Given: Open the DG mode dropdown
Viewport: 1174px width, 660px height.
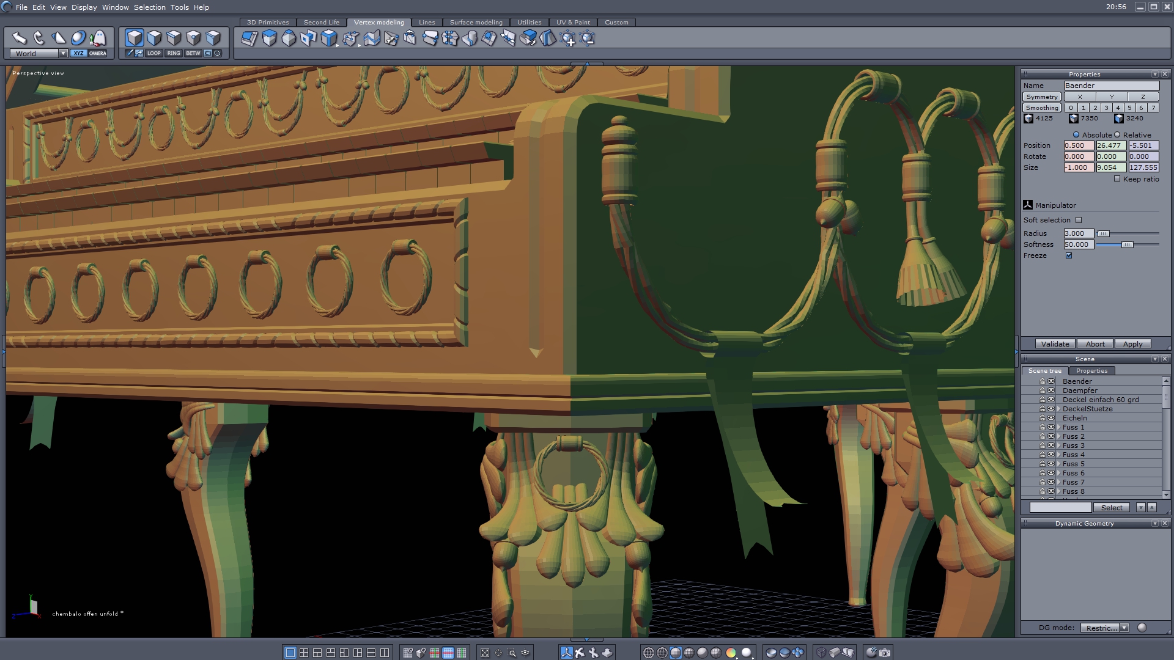Looking at the screenshot, I should point(1124,628).
